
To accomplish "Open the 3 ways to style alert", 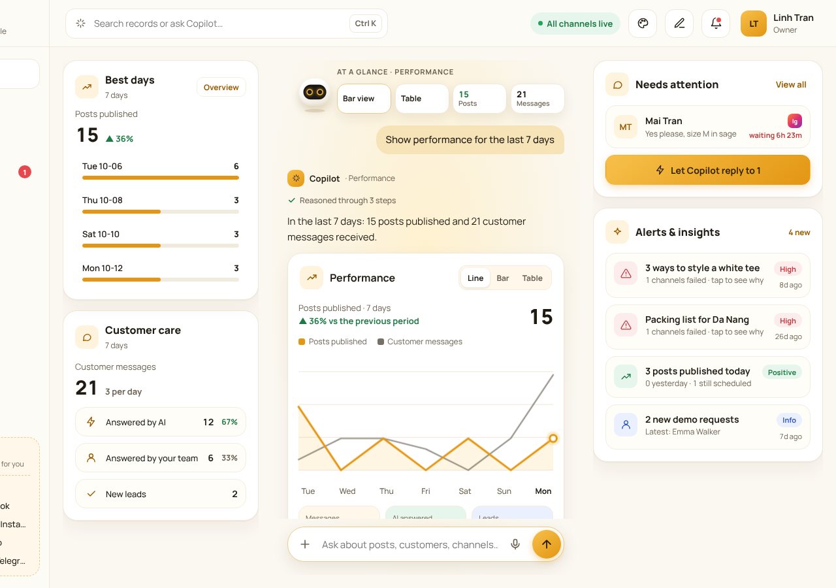I will tap(708, 275).
